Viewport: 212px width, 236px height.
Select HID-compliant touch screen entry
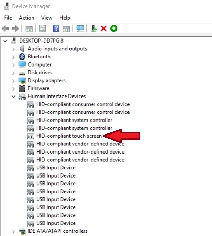click(x=69, y=136)
